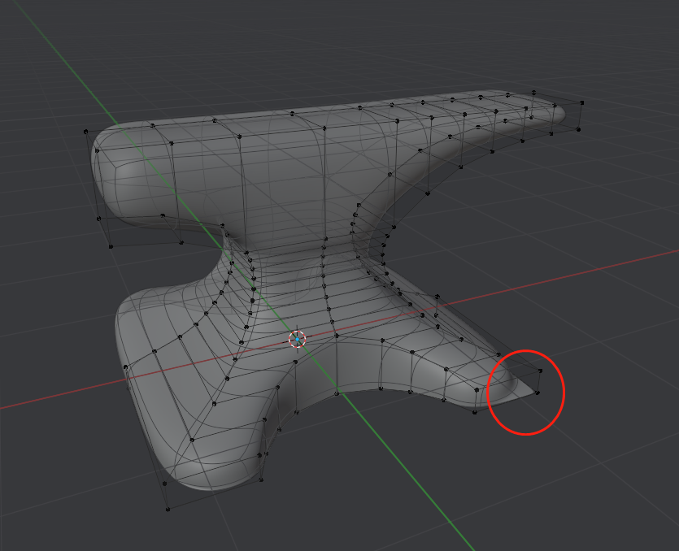Image resolution: width=679 pixels, height=551 pixels.
Task: Select the lowest cage vertex under the front foot
Action: [x=168, y=510]
